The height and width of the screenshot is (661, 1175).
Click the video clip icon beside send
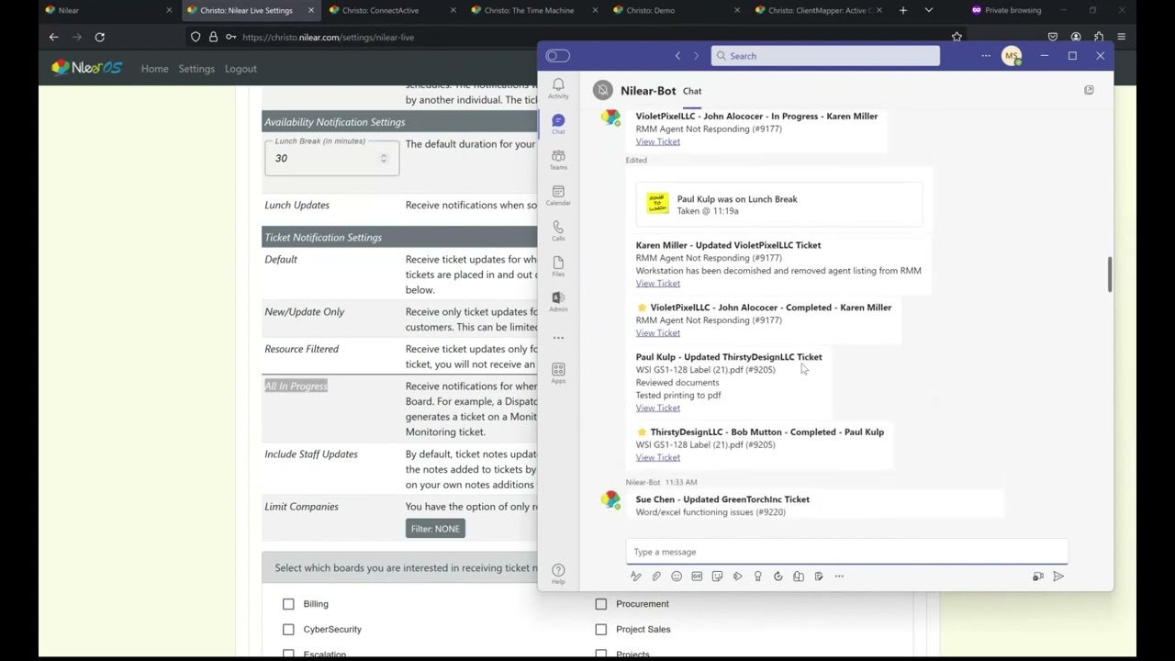click(1038, 577)
